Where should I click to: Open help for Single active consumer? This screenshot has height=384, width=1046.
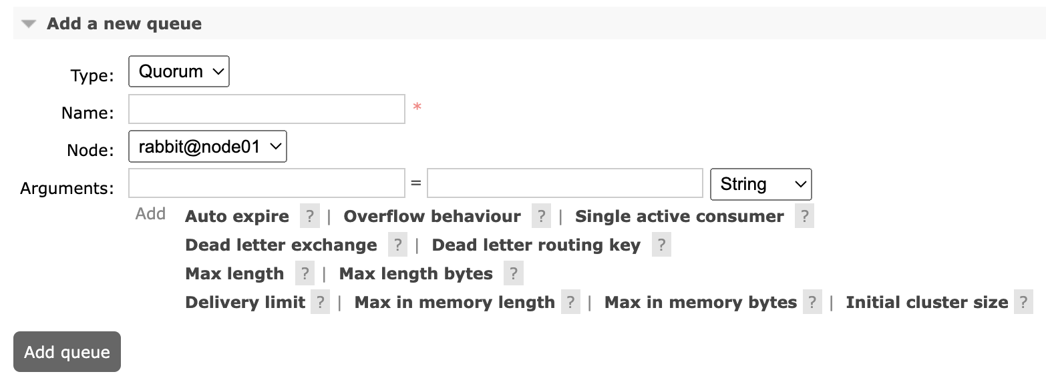pos(804,217)
